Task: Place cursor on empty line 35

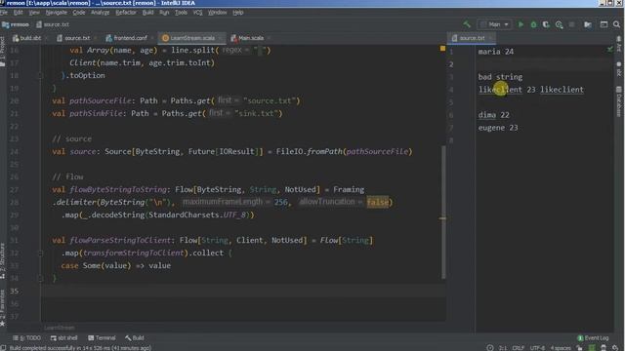Action: (x=243, y=291)
